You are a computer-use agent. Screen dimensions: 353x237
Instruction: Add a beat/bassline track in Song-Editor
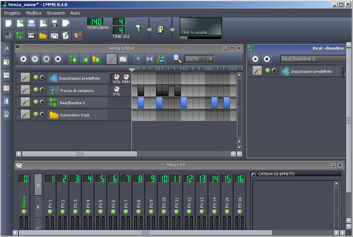click(73, 59)
